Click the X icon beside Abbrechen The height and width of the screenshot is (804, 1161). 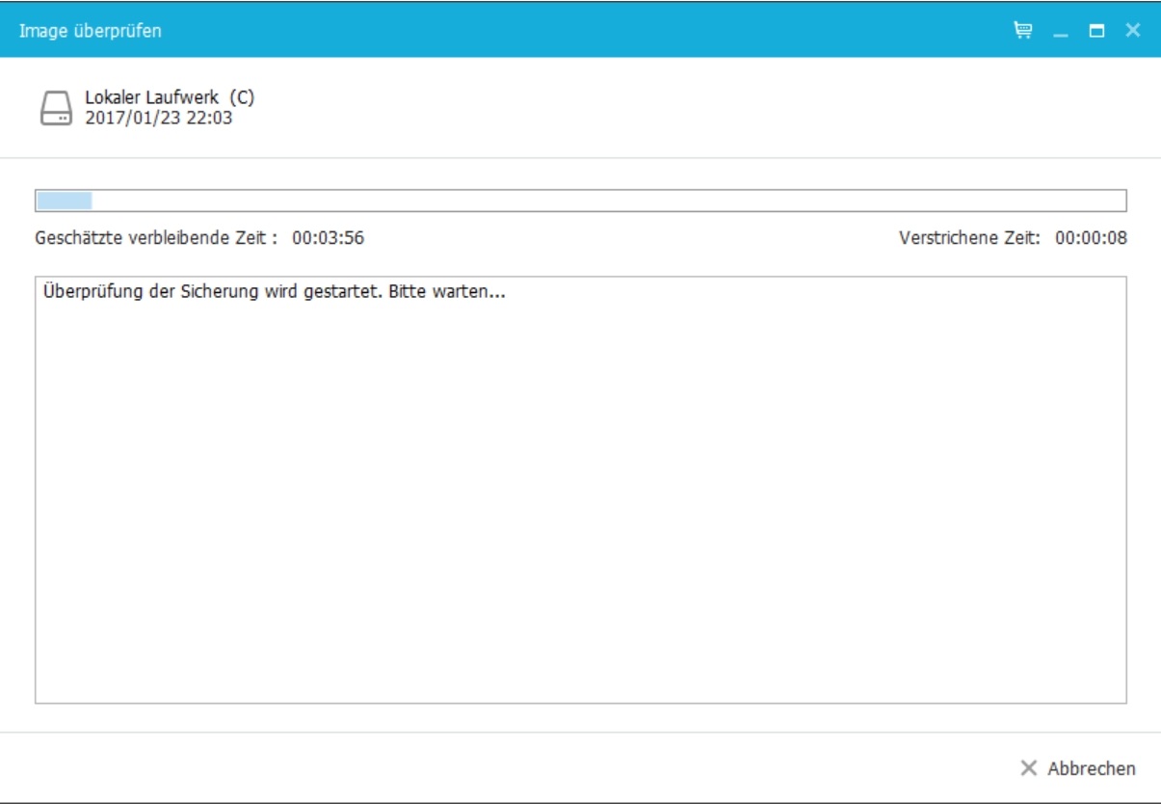(1029, 768)
